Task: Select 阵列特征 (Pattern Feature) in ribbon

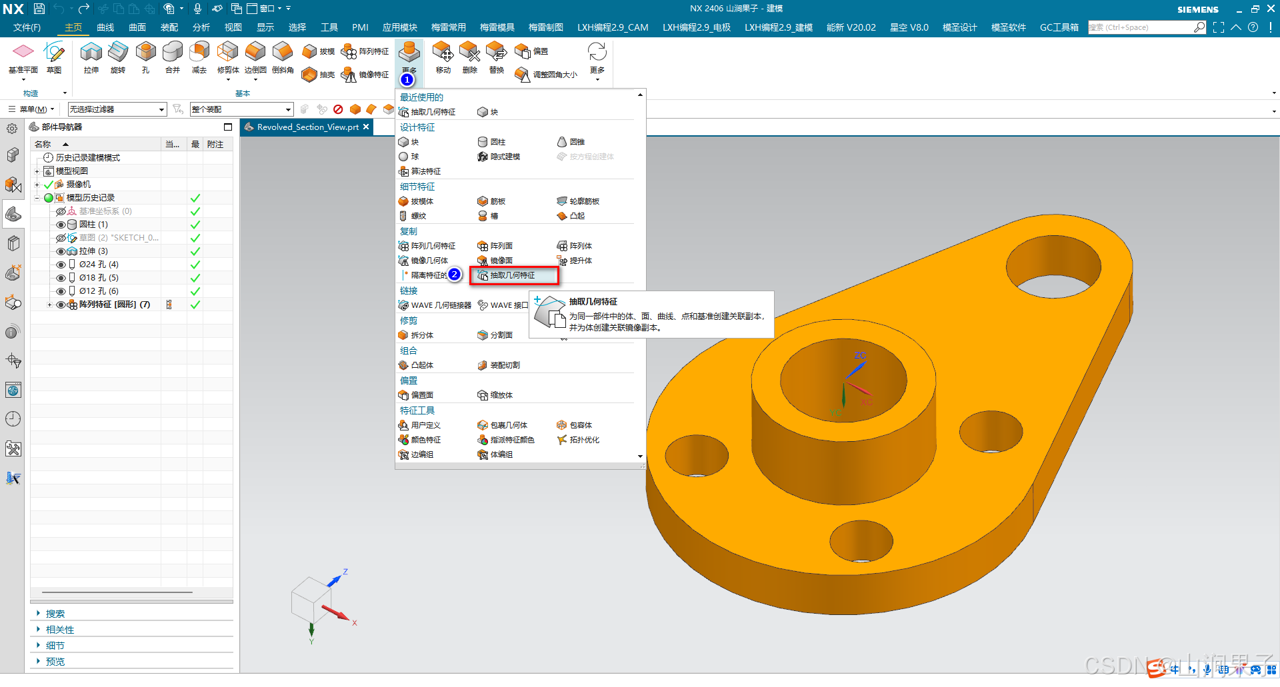Action: coord(365,51)
